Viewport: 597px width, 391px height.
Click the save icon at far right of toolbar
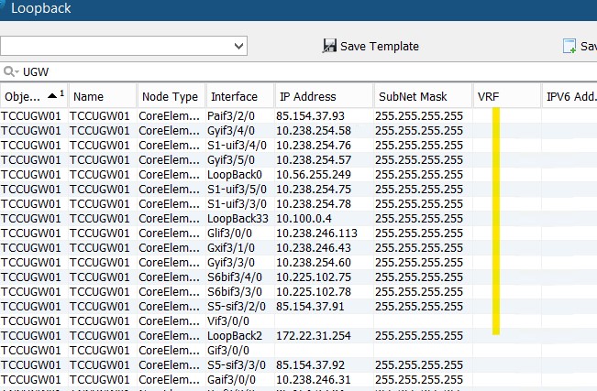[569, 46]
